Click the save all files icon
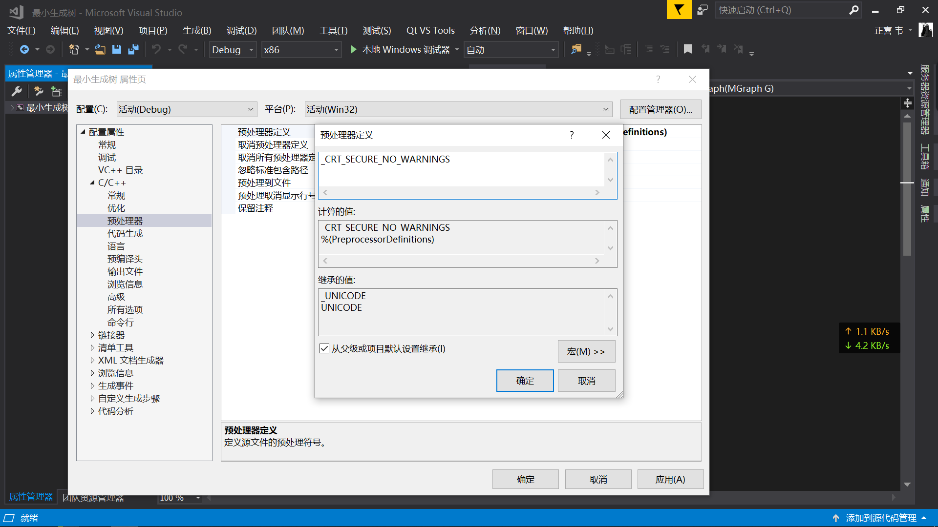The image size is (938, 527). (133, 49)
